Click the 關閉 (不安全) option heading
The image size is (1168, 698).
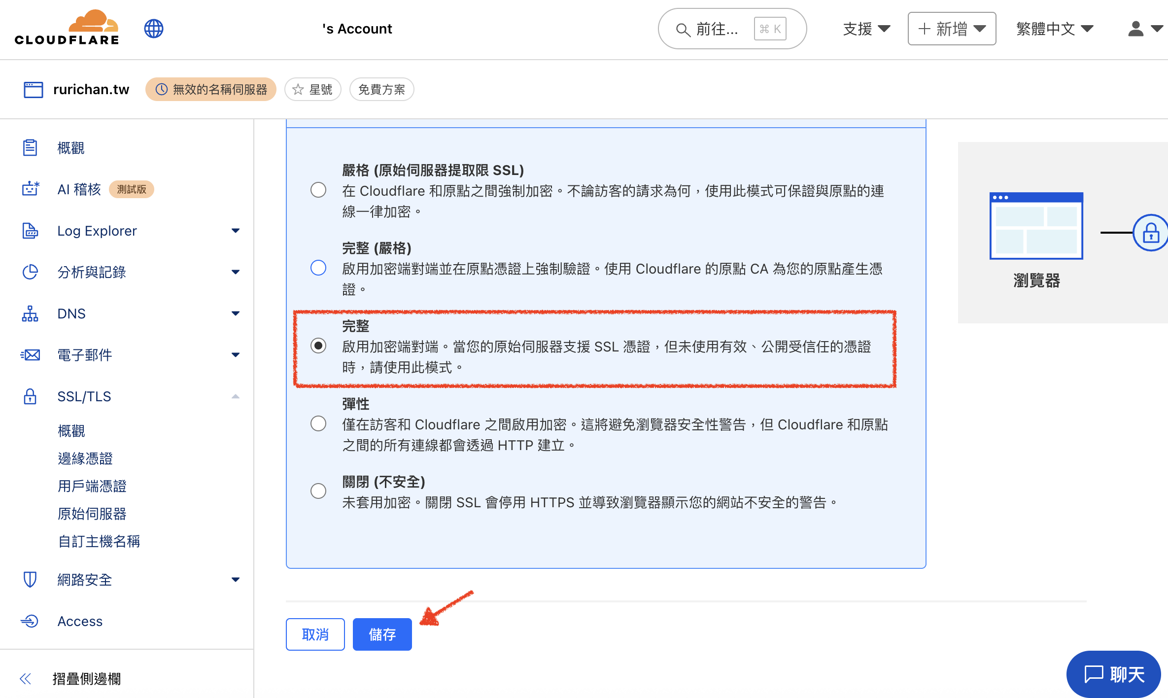coord(383,482)
